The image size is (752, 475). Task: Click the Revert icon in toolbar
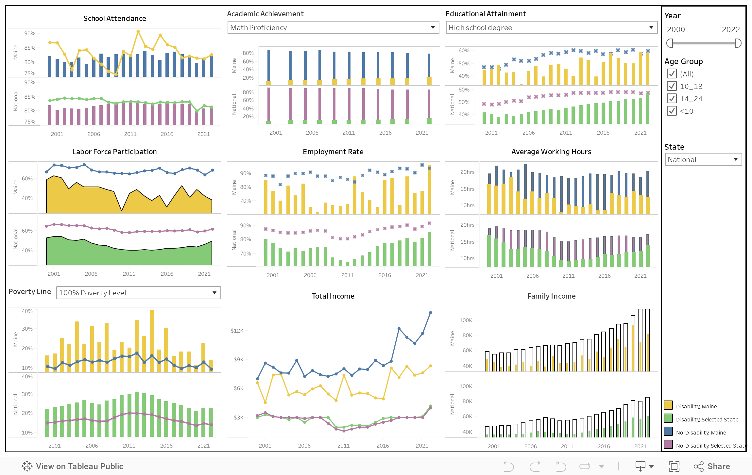click(561, 467)
